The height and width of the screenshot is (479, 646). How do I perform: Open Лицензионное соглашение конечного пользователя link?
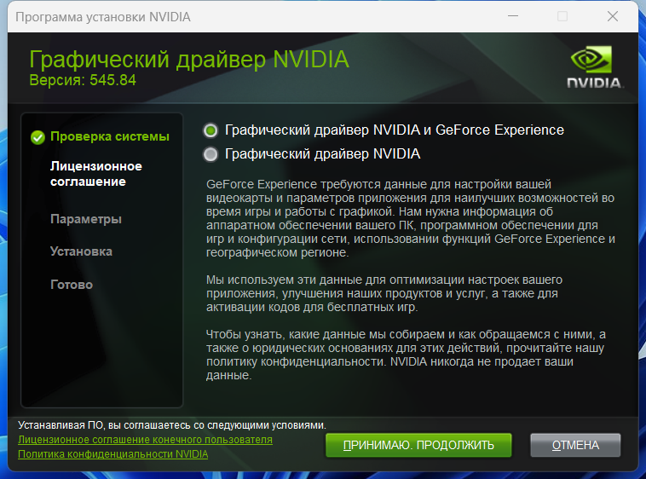tap(145, 440)
